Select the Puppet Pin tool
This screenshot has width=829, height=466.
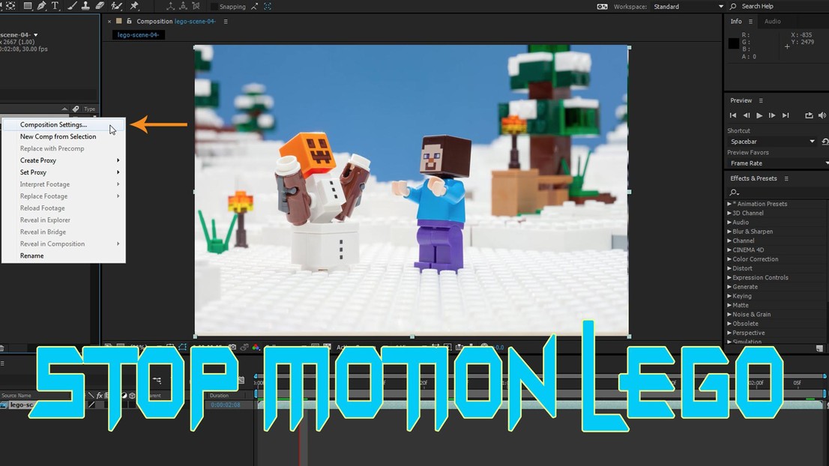pos(134,6)
